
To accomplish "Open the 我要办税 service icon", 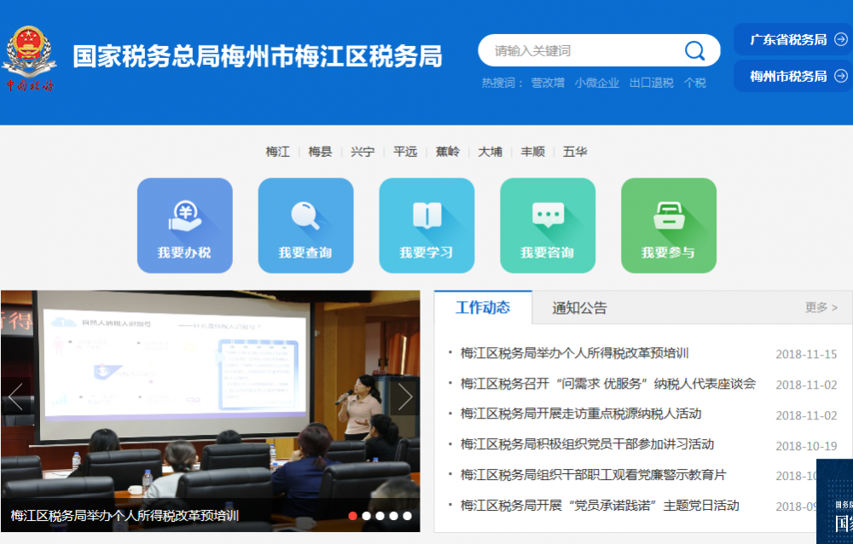I will click(x=185, y=224).
